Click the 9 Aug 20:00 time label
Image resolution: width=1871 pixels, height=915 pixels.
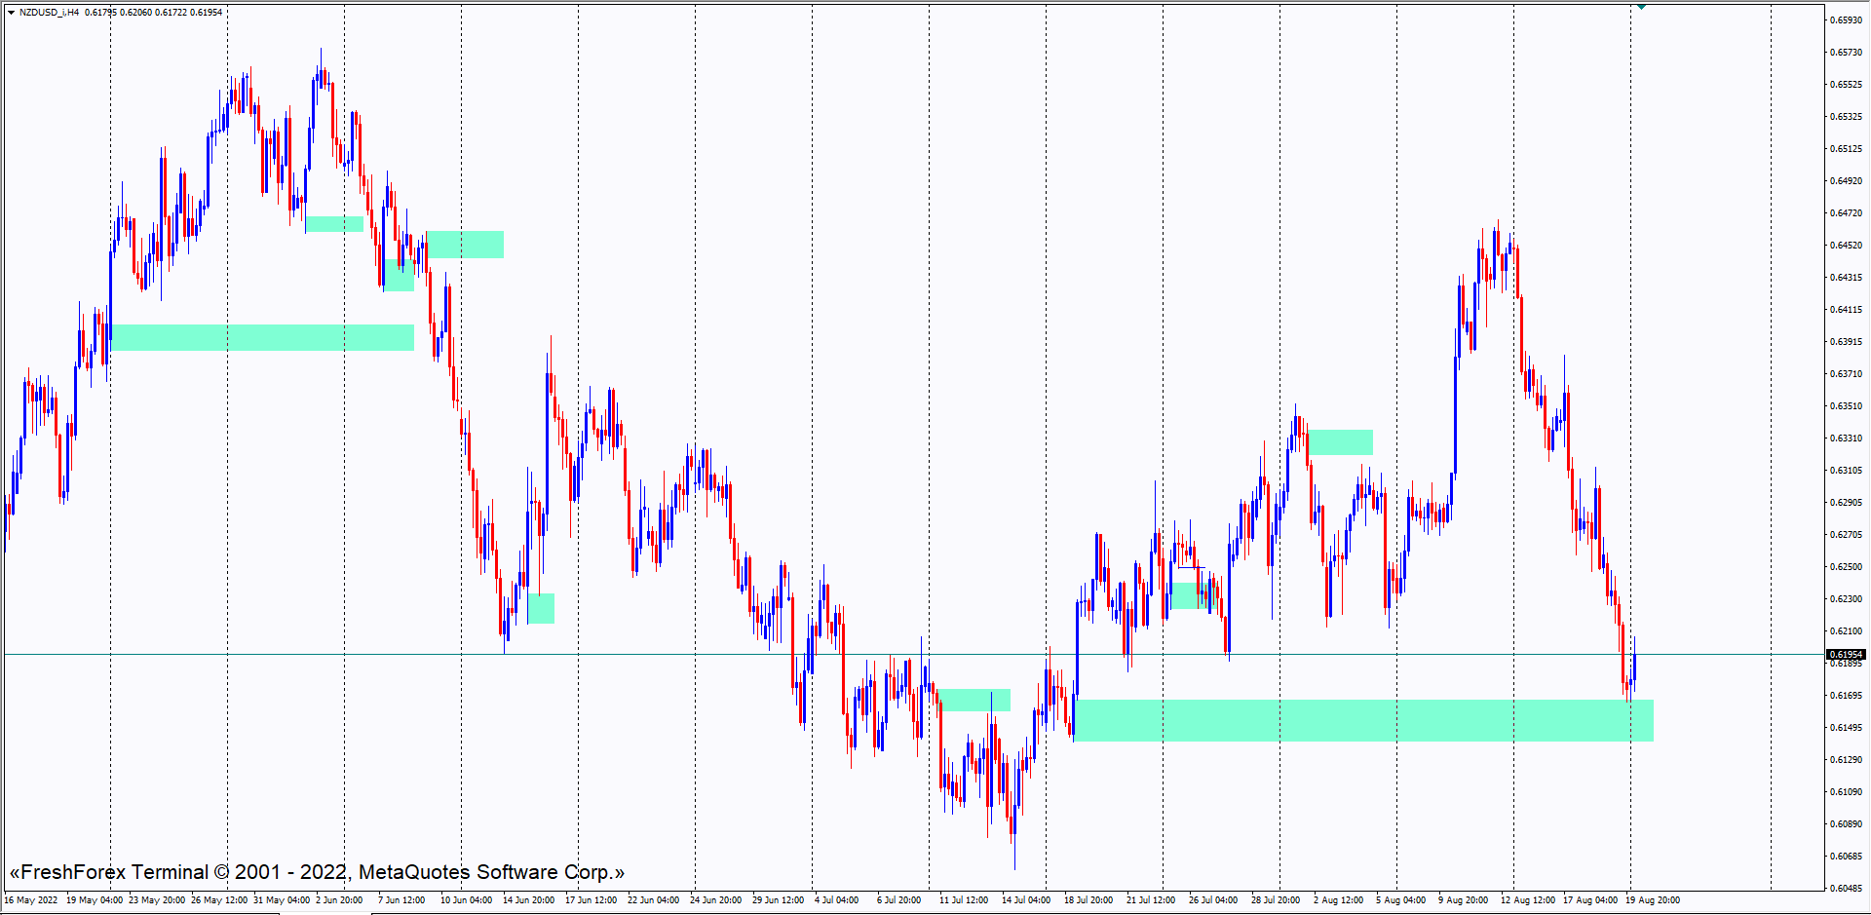point(1462,900)
